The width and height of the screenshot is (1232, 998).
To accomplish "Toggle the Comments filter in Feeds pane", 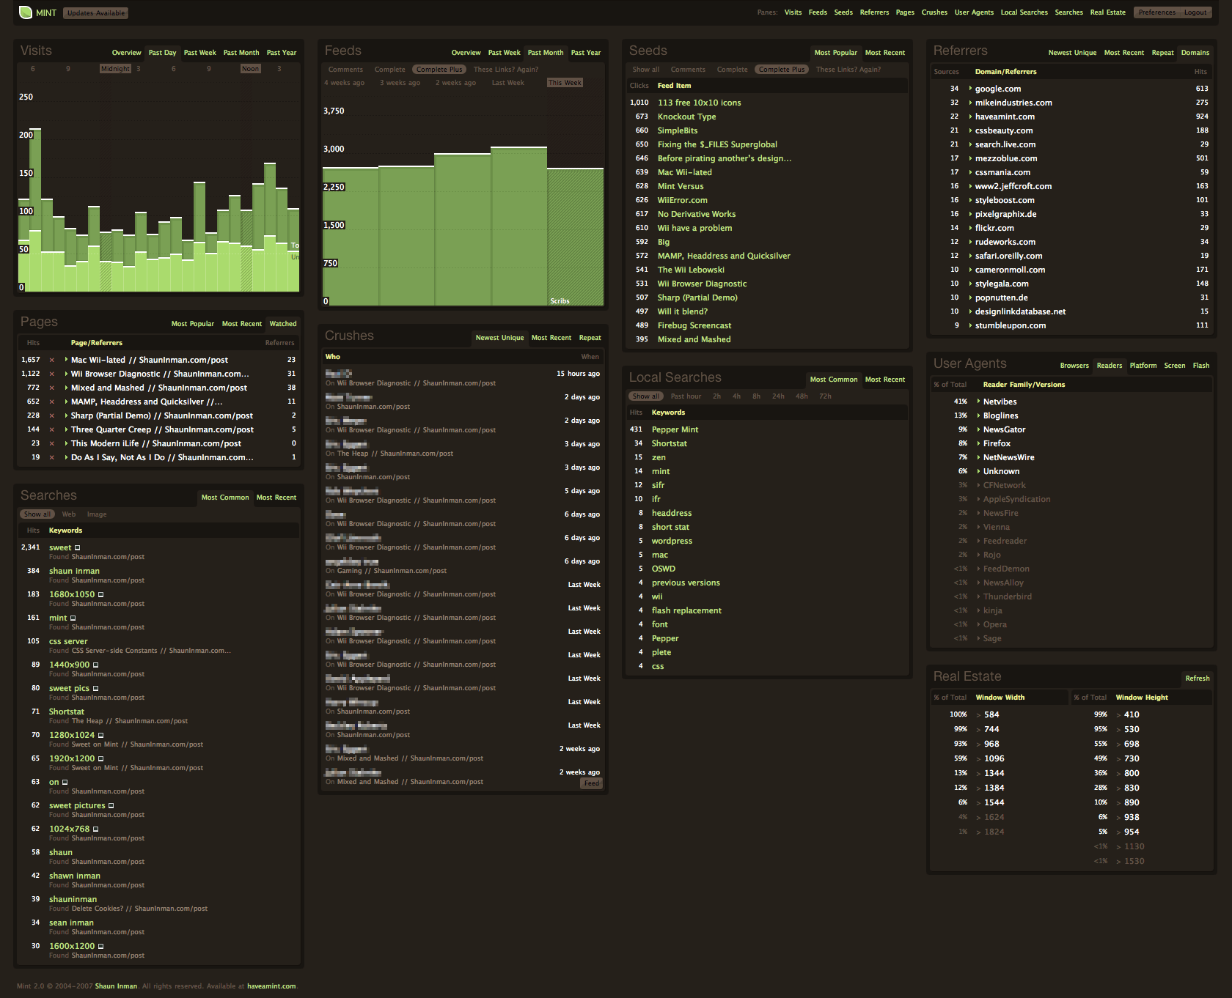I will [x=345, y=70].
